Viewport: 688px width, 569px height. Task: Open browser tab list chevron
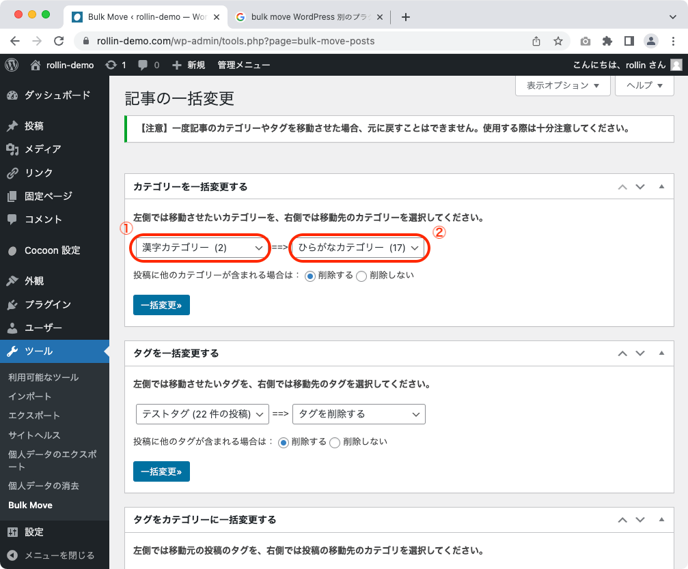(673, 17)
